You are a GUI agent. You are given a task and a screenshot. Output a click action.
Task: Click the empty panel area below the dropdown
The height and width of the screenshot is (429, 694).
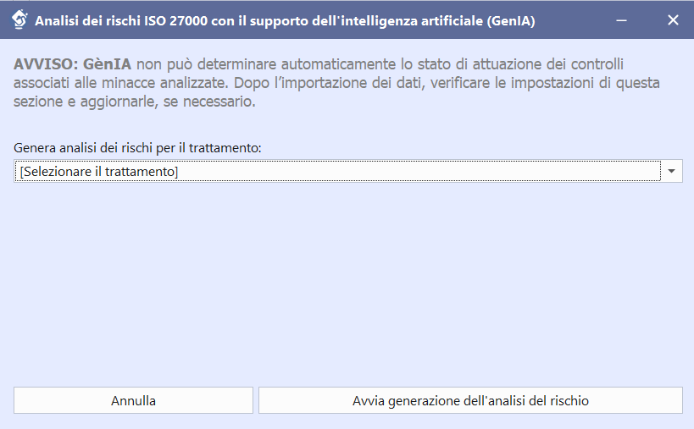coord(347,279)
